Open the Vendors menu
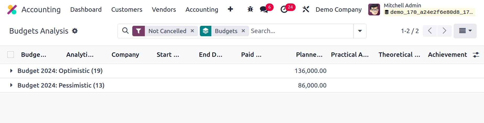The image size is (484, 123). click(164, 9)
